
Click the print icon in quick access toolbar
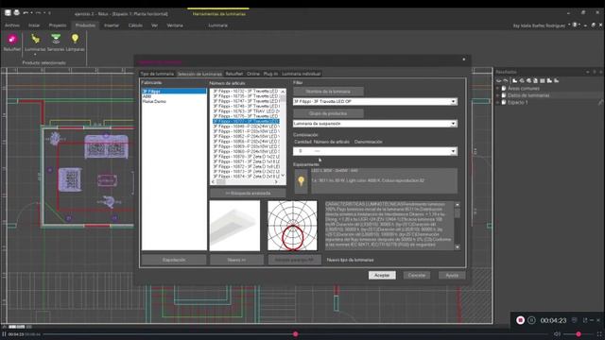coord(17,13)
